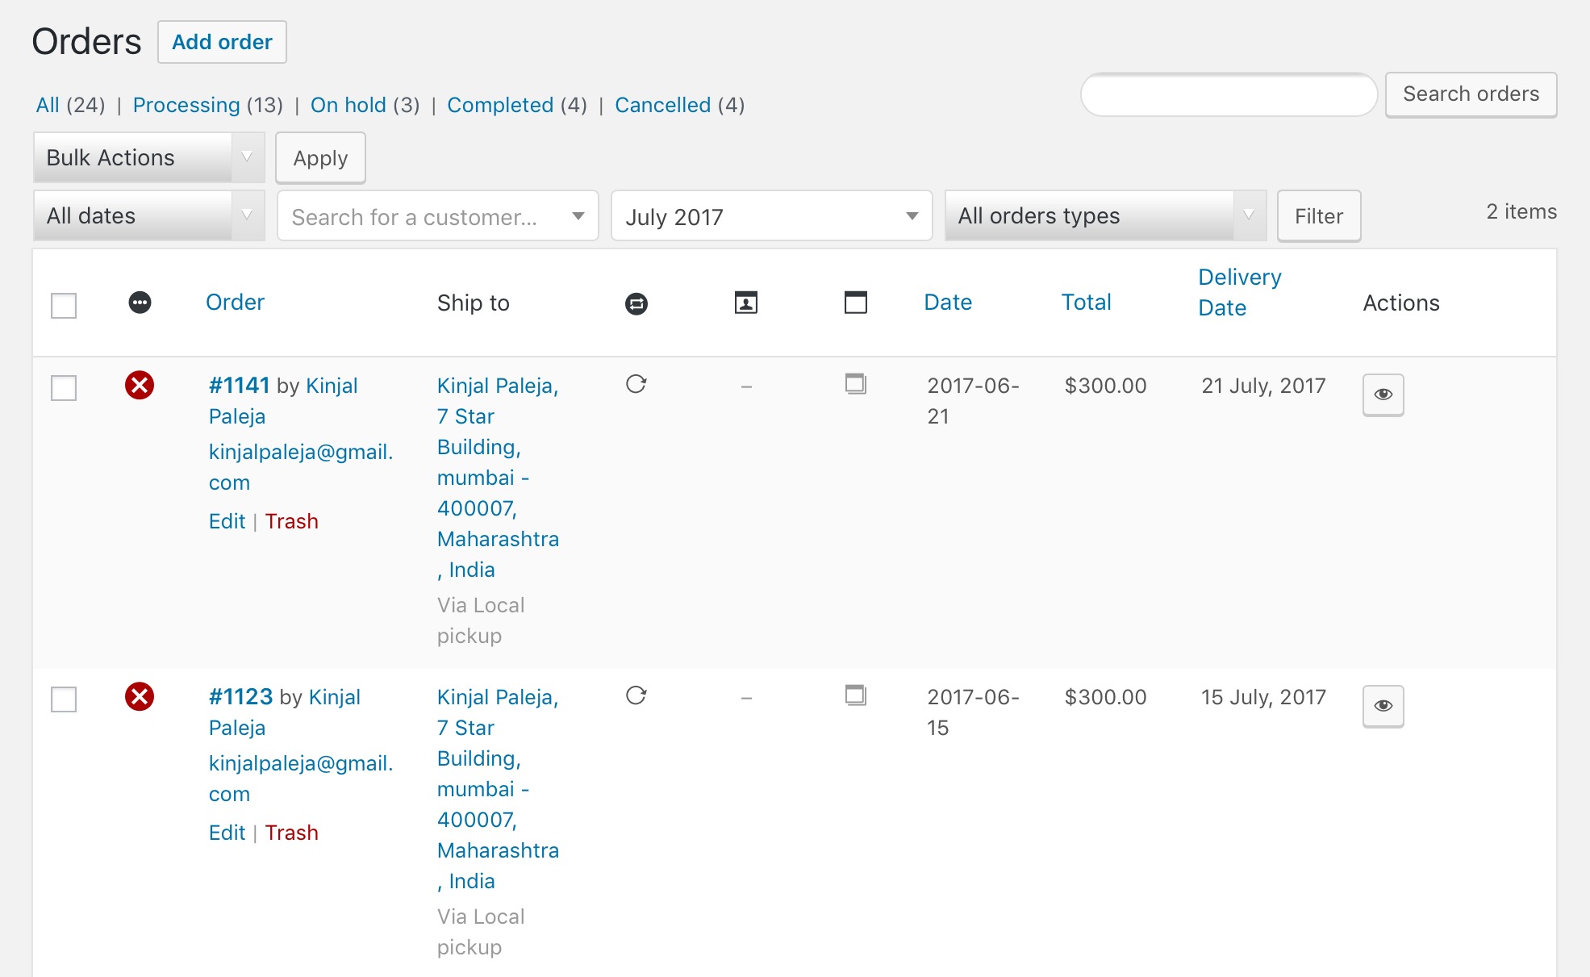
Task: Toggle the select-all checkbox in table header
Action: [x=64, y=304]
